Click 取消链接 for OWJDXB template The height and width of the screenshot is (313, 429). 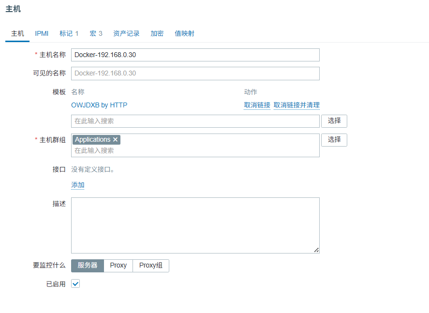click(257, 105)
